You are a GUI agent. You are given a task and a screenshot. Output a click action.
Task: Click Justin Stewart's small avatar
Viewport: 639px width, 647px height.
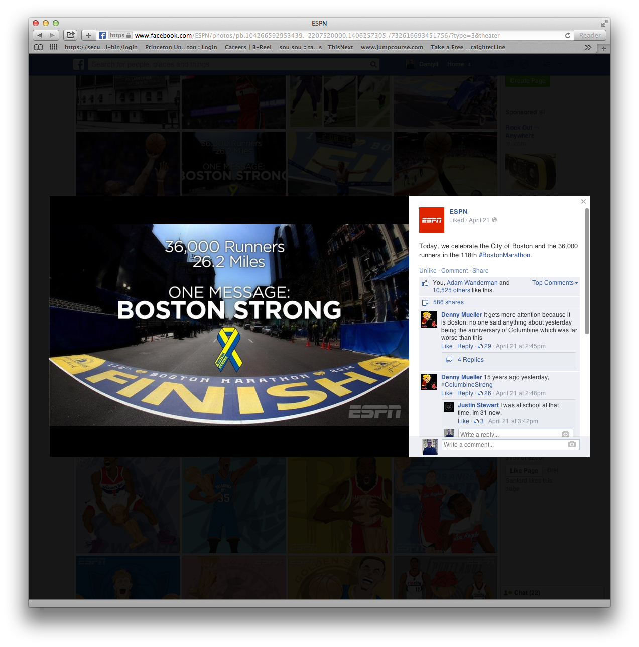449,407
